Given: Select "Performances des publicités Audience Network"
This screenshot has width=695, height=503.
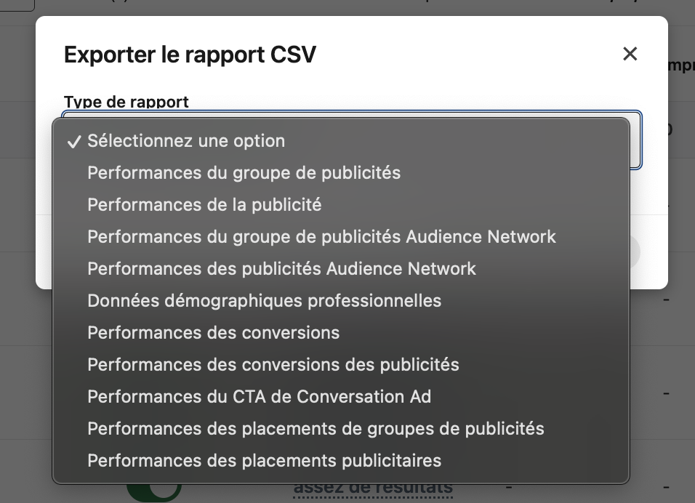Looking at the screenshot, I should (x=281, y=268).
